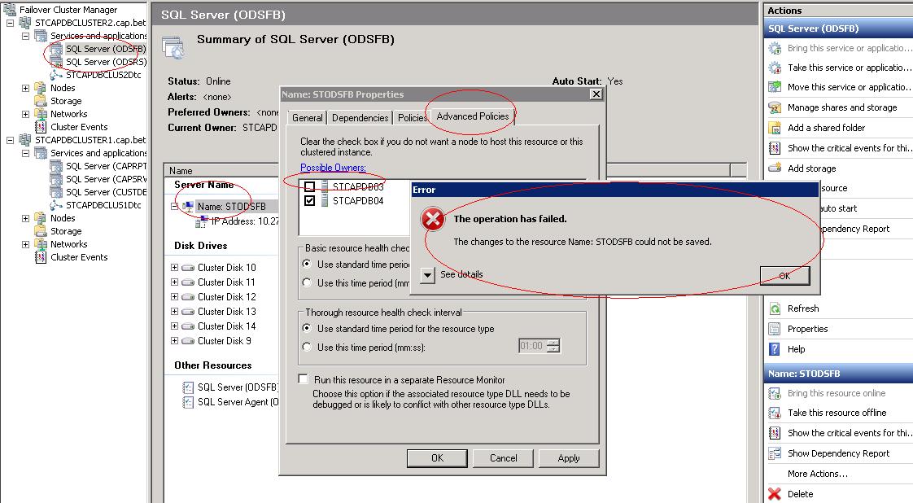
Task: Dismiss the error dialog with OK
Action: pyautogui.click(x=784, y=276)
